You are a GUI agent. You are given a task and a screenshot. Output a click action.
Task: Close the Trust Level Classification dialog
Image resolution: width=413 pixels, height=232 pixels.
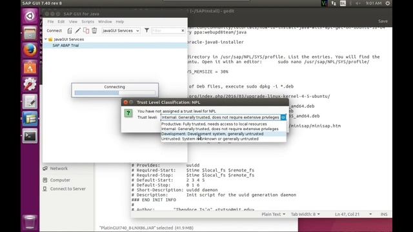126,102
